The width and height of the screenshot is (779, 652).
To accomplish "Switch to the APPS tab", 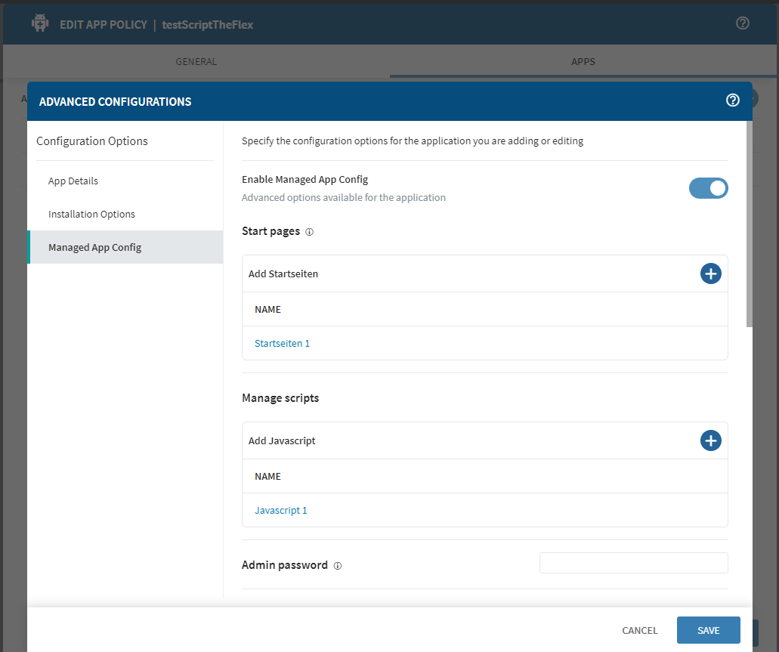I will point(583,62).
